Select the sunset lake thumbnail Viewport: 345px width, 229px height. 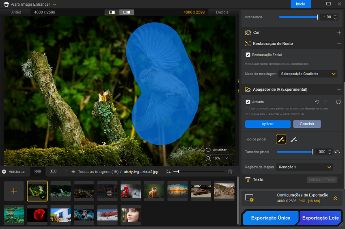coord(177,191)
